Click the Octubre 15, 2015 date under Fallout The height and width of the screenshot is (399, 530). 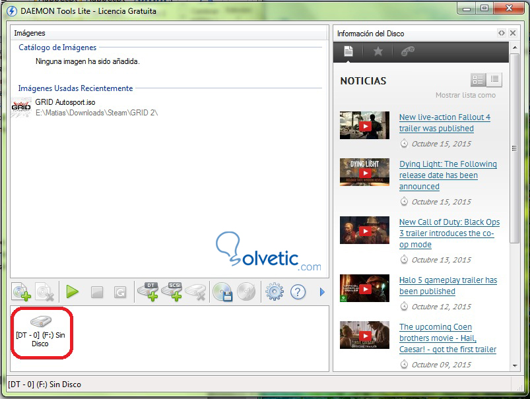[441, 144]
